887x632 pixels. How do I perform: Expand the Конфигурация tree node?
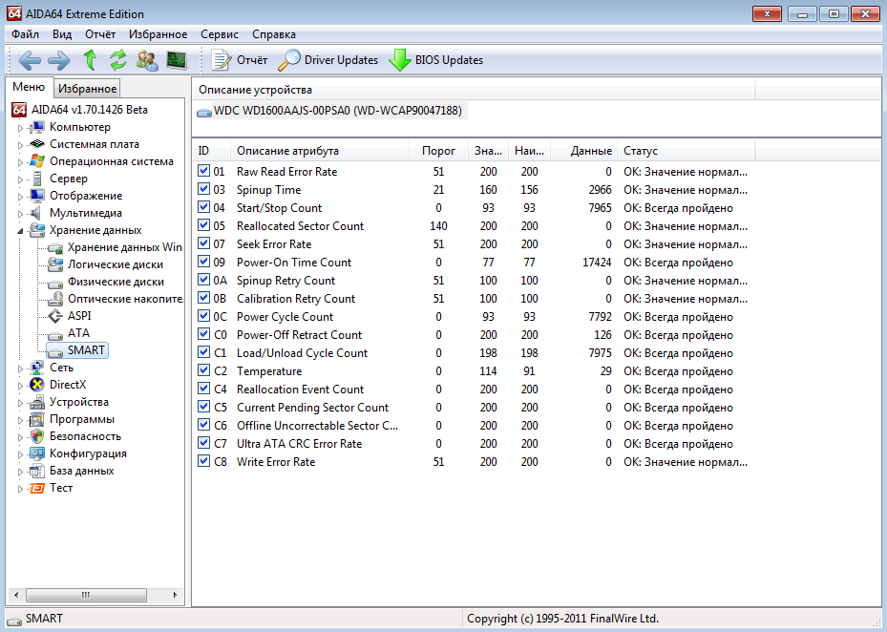(20, 454)
